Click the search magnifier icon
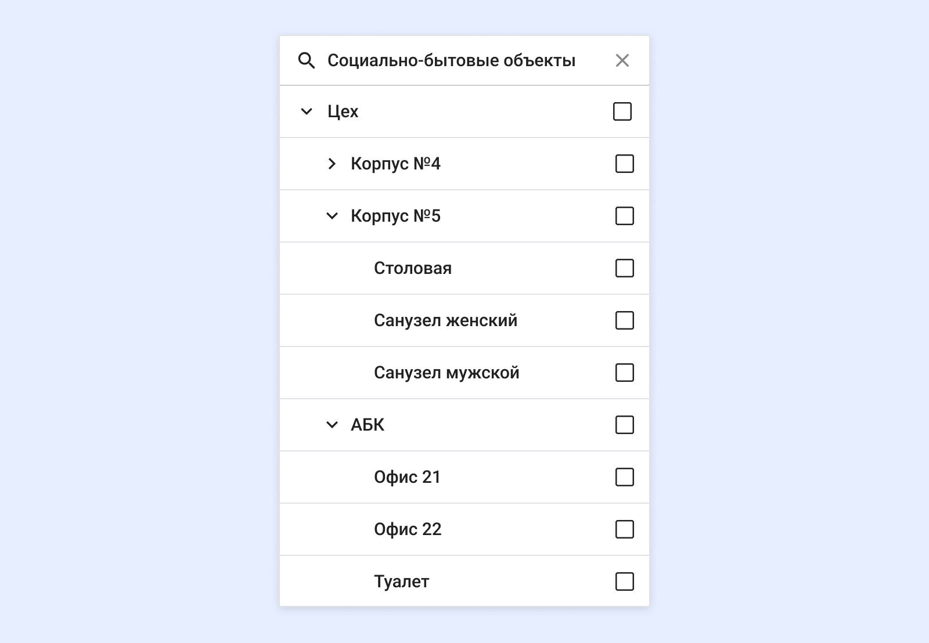This screenshot has width=929, height=643. point(307,60)
